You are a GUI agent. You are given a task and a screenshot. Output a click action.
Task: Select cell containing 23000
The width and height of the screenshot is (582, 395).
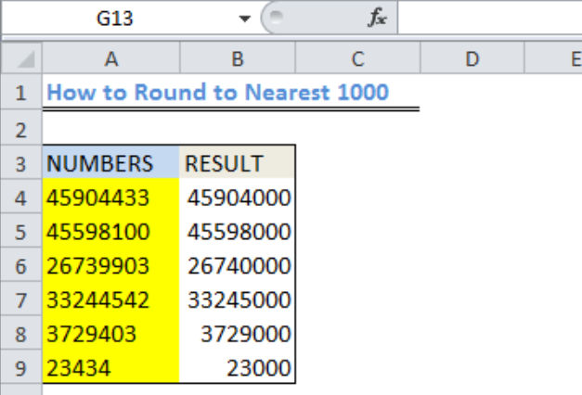238,367
